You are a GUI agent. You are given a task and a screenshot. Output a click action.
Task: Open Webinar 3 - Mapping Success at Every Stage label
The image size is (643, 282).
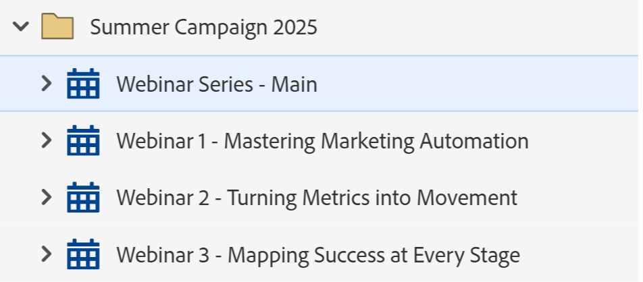point(318,256)
